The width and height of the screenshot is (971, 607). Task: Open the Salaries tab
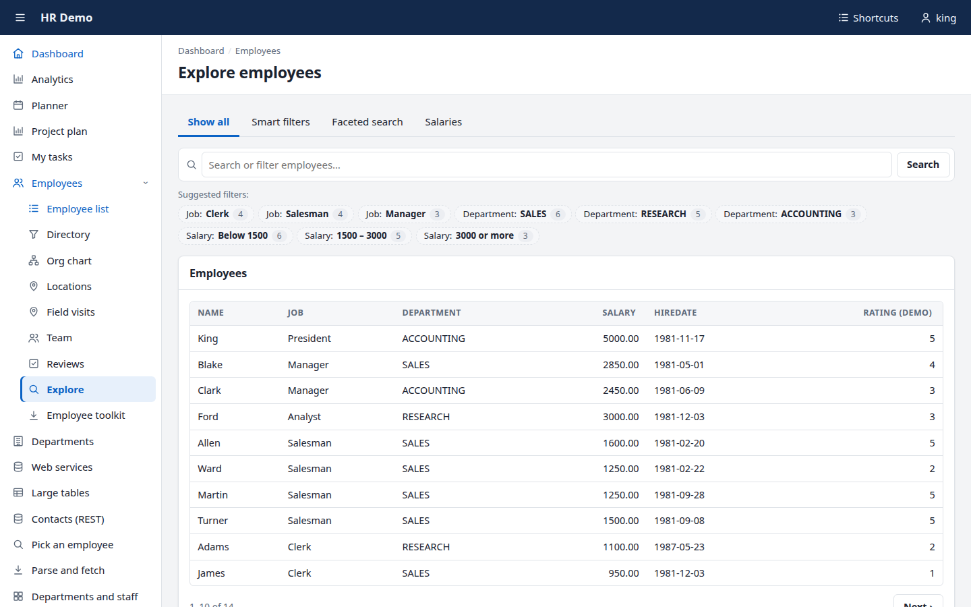pyautogui.click(x=444, y=122)
